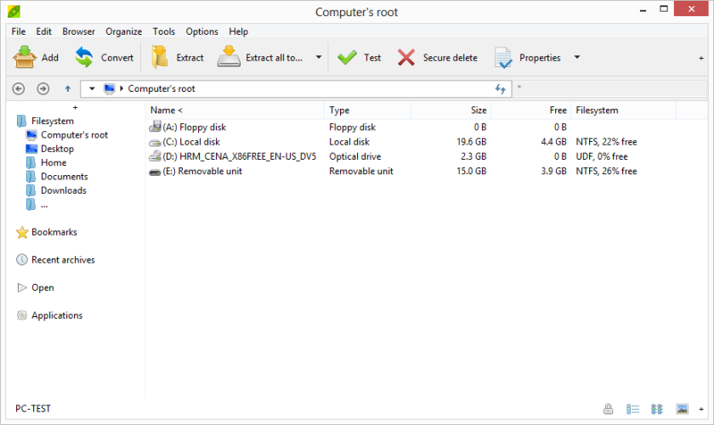
Task: Open the Properties toolbar icon
Action: (503, 58)
